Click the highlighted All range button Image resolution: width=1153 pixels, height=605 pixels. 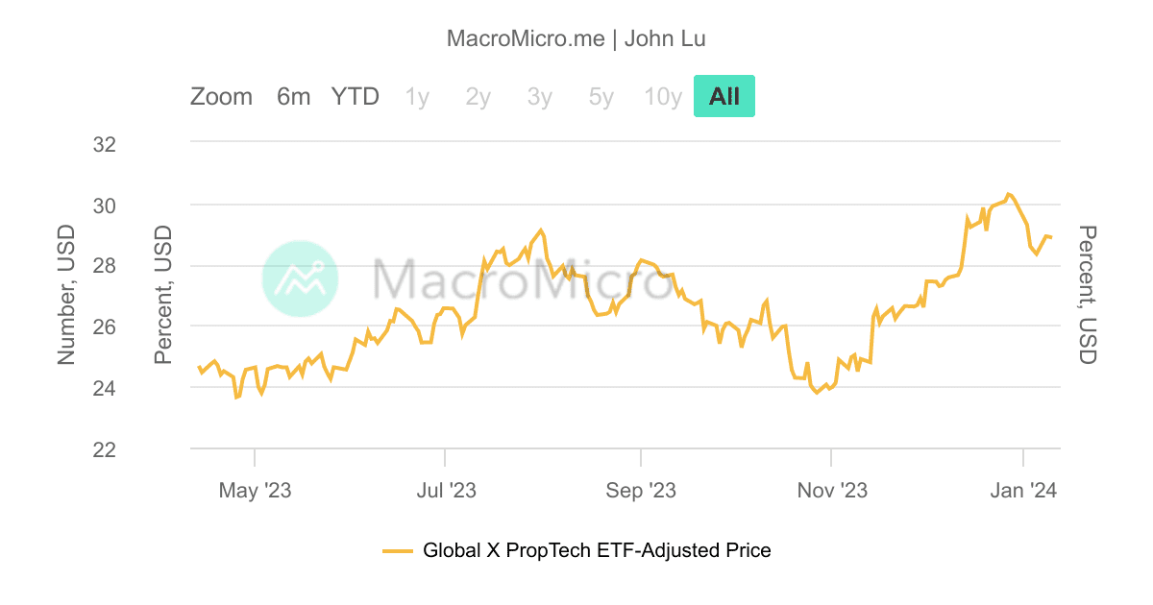tap(724, 96)
